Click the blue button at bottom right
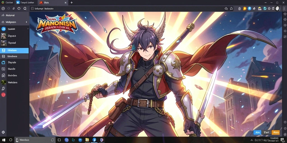Image resolution: width=287 pixels, height=143 pixels. (257, 133)
